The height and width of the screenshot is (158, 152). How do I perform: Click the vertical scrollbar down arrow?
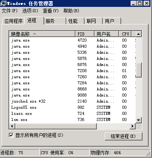point(139,120)
